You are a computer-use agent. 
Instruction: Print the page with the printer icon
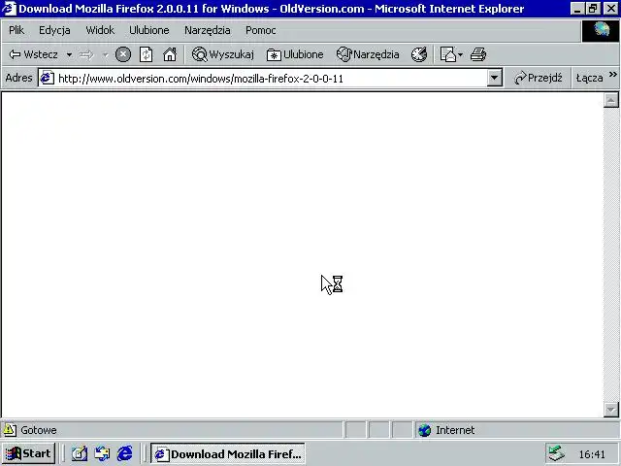pyautogui.click(x=478, y=54)
